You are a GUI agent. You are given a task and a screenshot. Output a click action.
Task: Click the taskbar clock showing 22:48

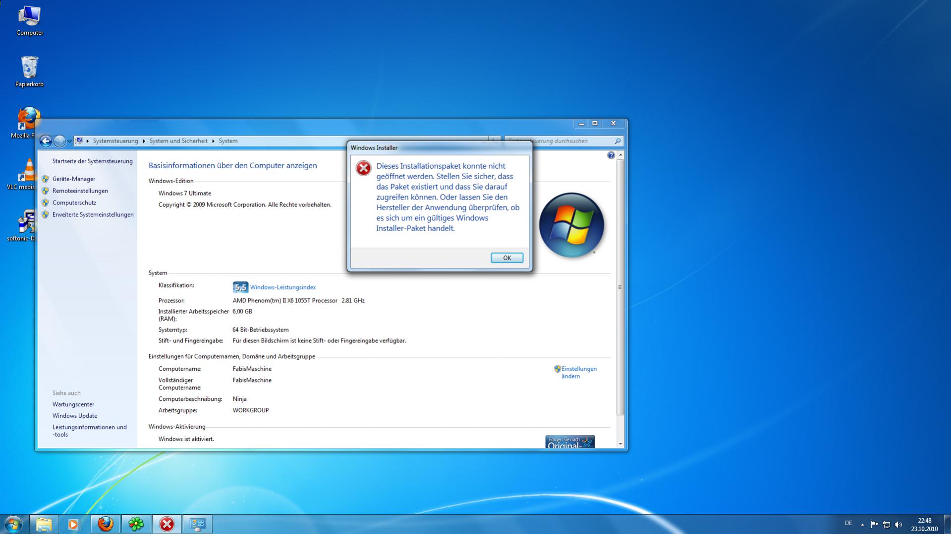[924, 525]
